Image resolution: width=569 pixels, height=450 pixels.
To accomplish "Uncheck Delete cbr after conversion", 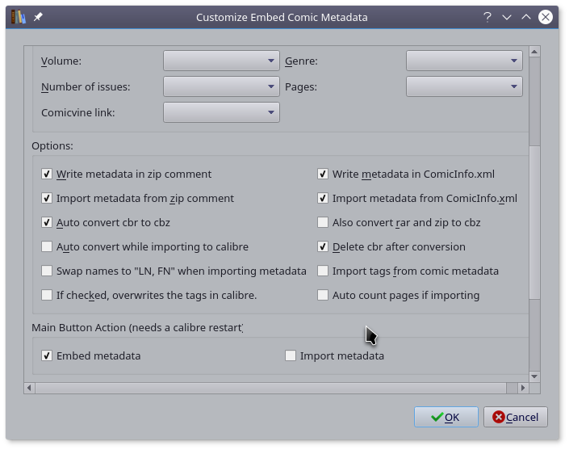I will click(323, 246).
